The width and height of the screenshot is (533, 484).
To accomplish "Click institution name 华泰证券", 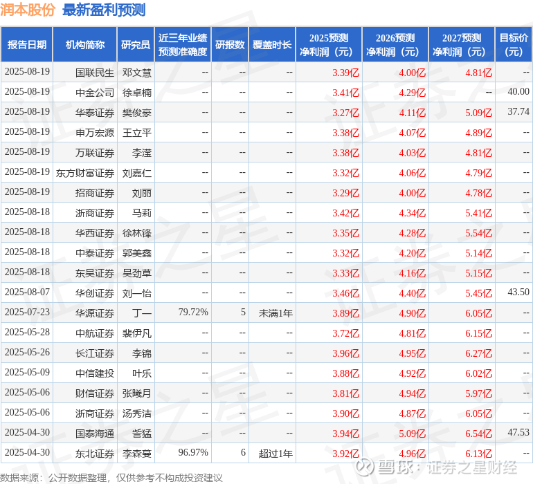I will (x=95, y=113).
